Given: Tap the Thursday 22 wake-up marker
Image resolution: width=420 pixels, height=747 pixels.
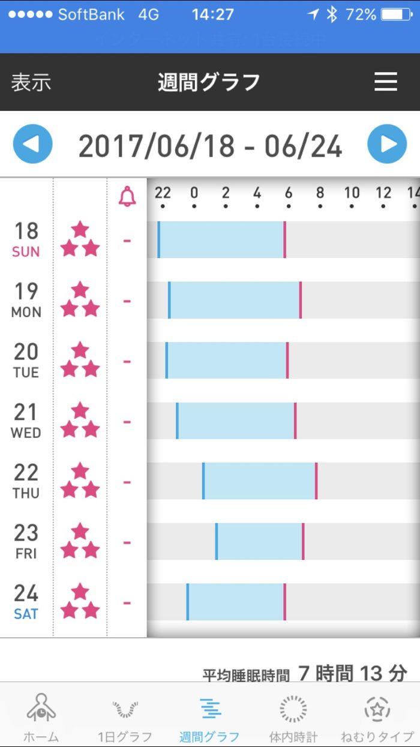Looking at the screenshot, I should [316, 481].
